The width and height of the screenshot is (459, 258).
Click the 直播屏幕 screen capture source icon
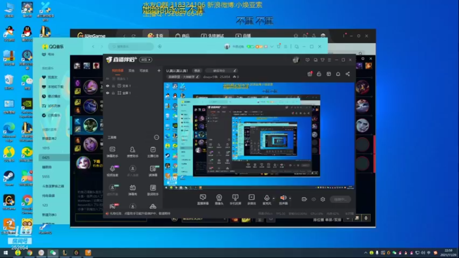click(x=203, y=197)
